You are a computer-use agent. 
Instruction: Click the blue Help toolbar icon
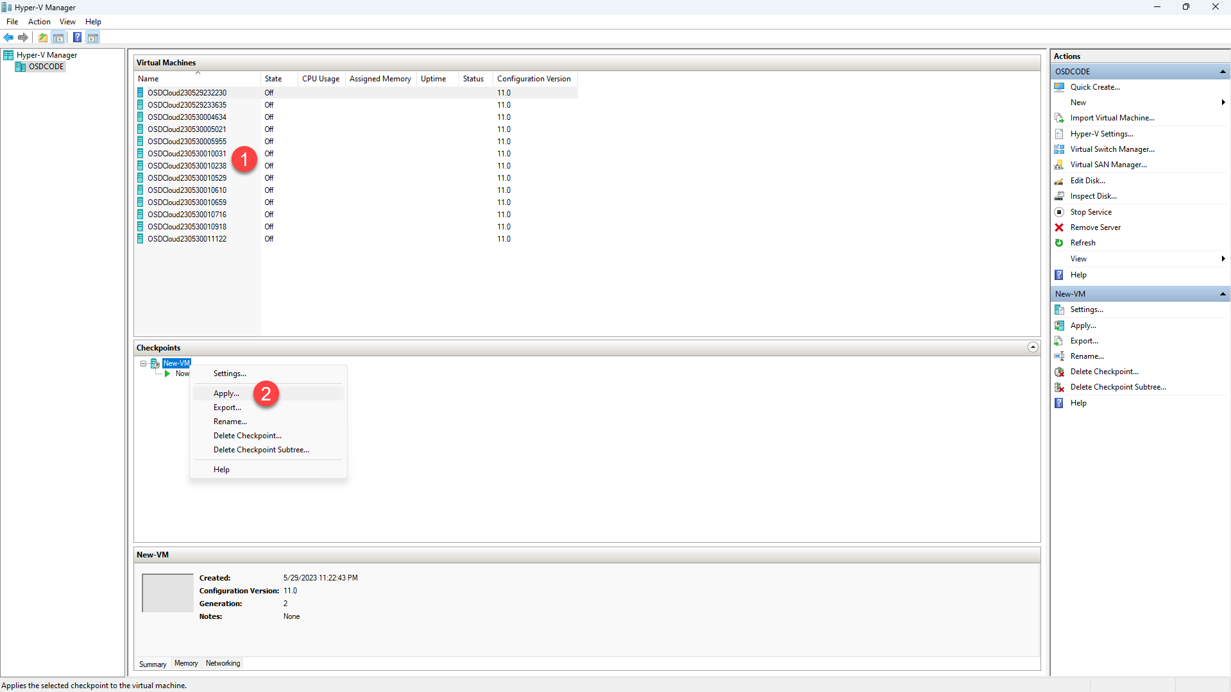pyautogui.click(x=77, y=38)
